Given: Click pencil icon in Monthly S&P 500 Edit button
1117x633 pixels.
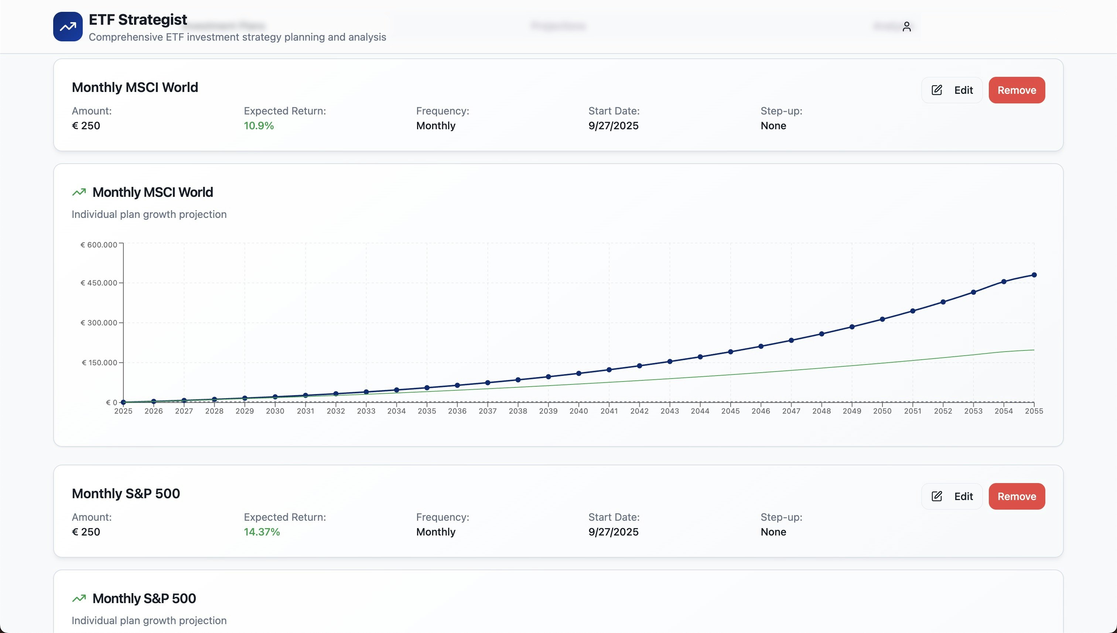Looking at the screenshot, I should pos(937,496).
